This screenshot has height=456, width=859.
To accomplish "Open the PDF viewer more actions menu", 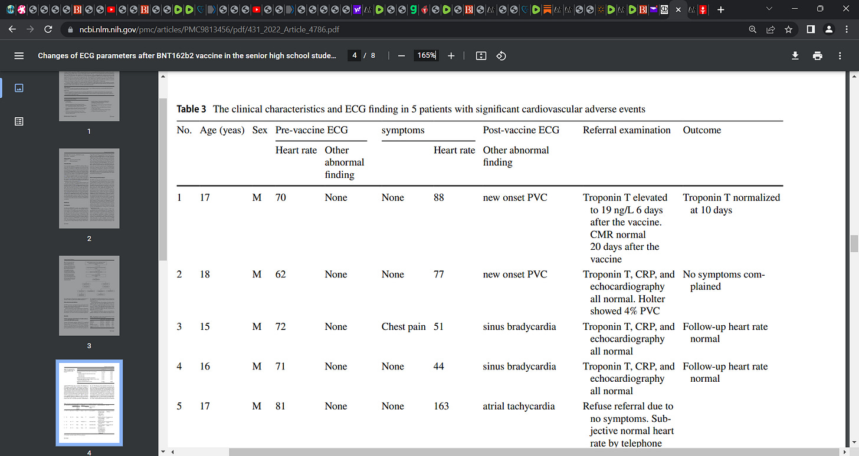I will point(840,55).
